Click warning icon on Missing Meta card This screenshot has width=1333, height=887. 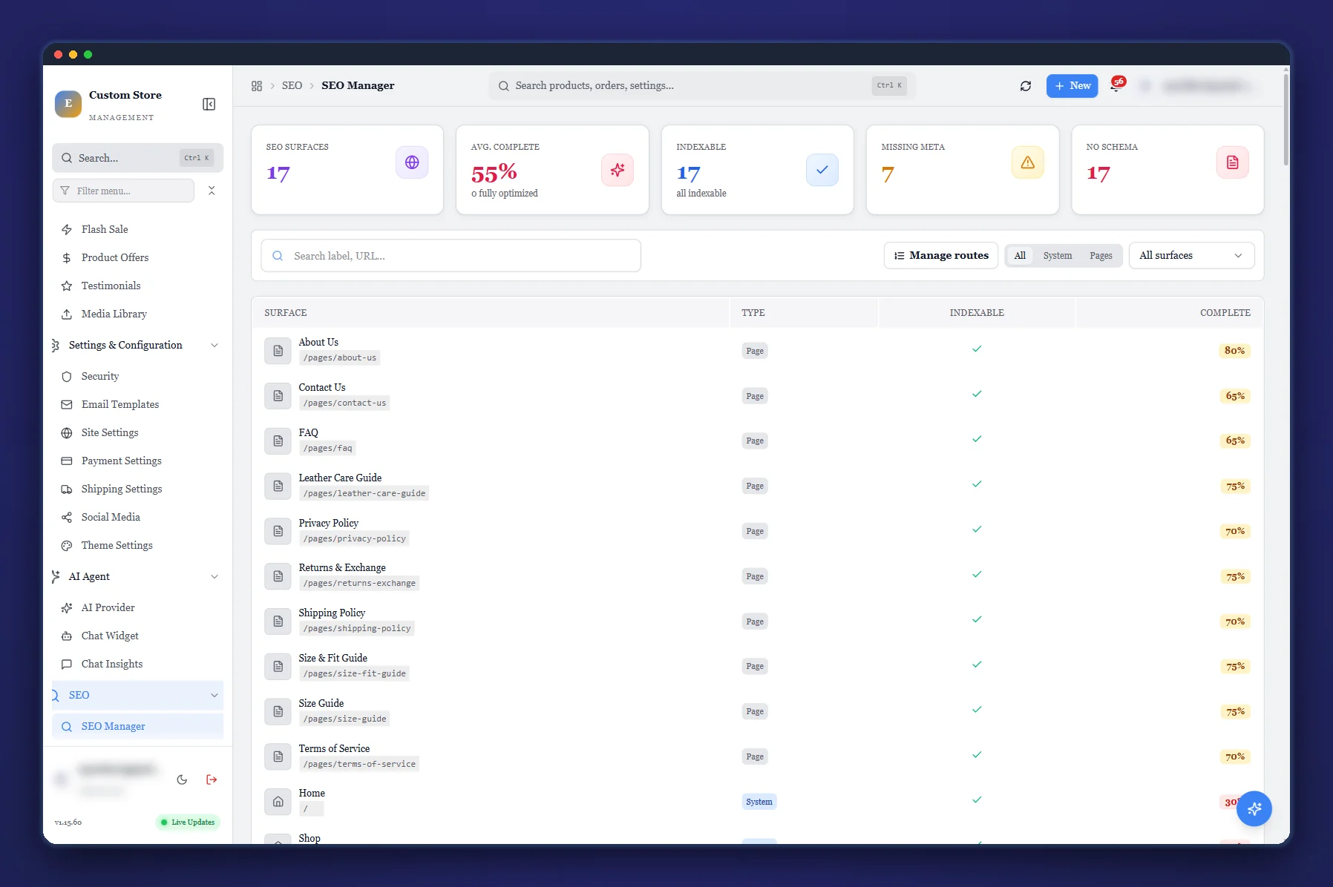(1028, 162)
